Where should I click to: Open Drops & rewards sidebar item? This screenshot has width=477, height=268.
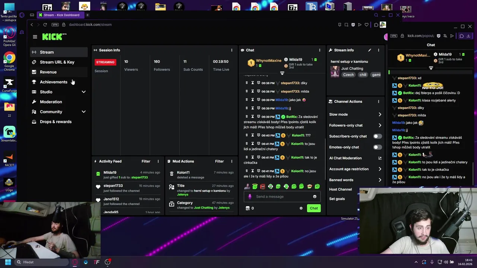pyautogui.click(x=59, y=122)
